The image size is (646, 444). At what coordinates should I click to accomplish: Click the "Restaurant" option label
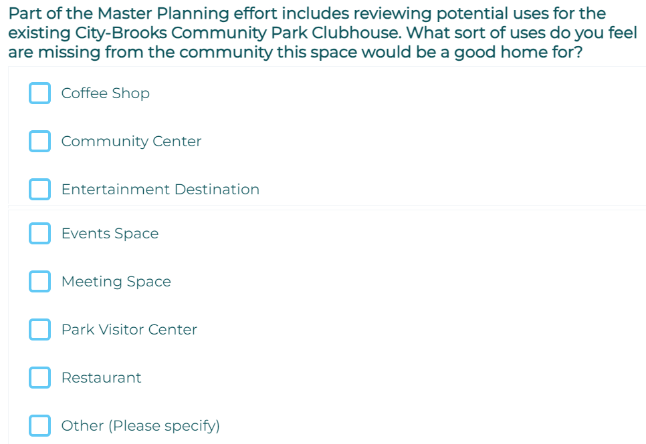tap(101, 378)
